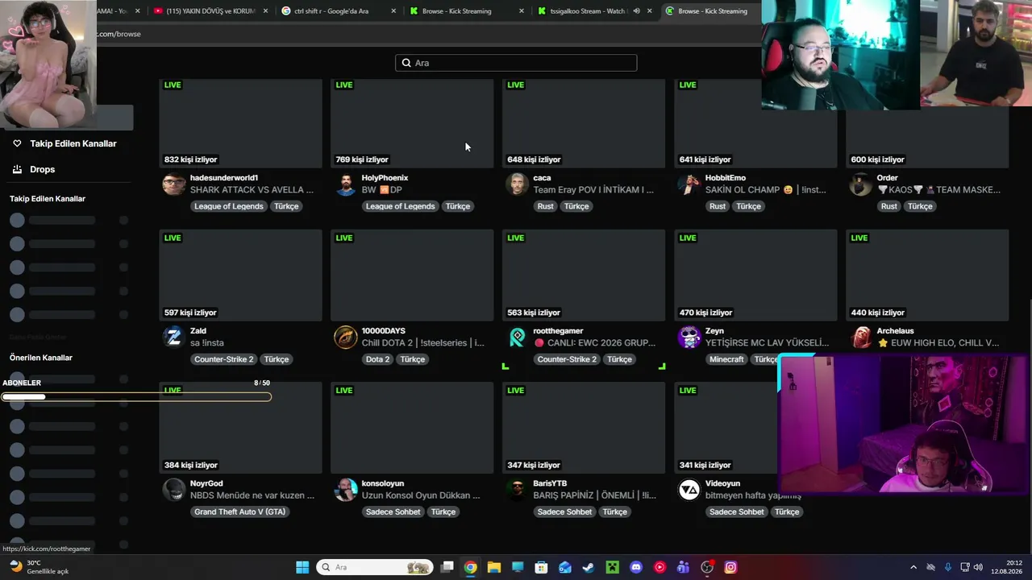Open NoyrGod channel avatar
1032x580 pixels.
pyautogui.click(x=173, y=490)
